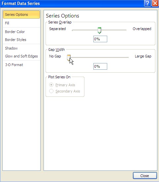
Task: Click the Gap Width slider handle
Action: tap(69, 58)
